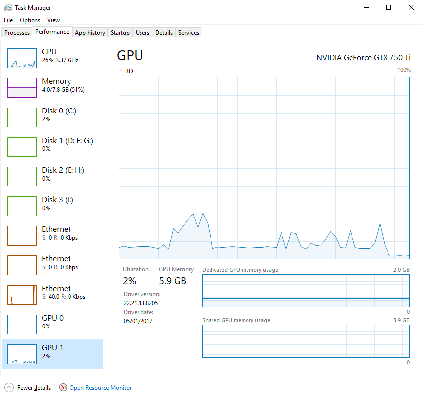
Task: Switch to the Startup tab
Action: 120,32
